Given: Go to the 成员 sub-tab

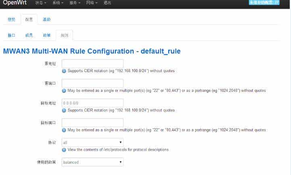Looking at the screenshot, I should [29, 35].
